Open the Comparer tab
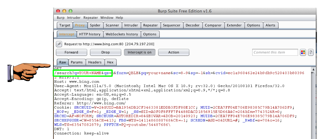Image resolution: width=324 pixels, height=139 pixels. coord(213,25)
